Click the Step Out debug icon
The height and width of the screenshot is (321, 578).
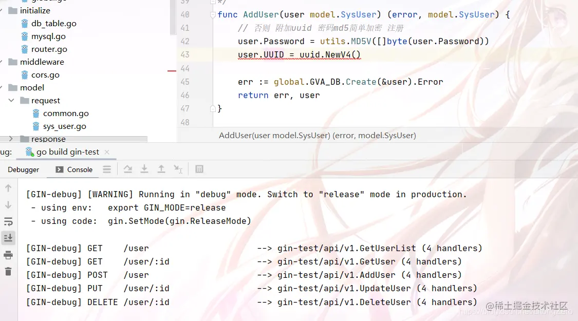tap(161, 169)
